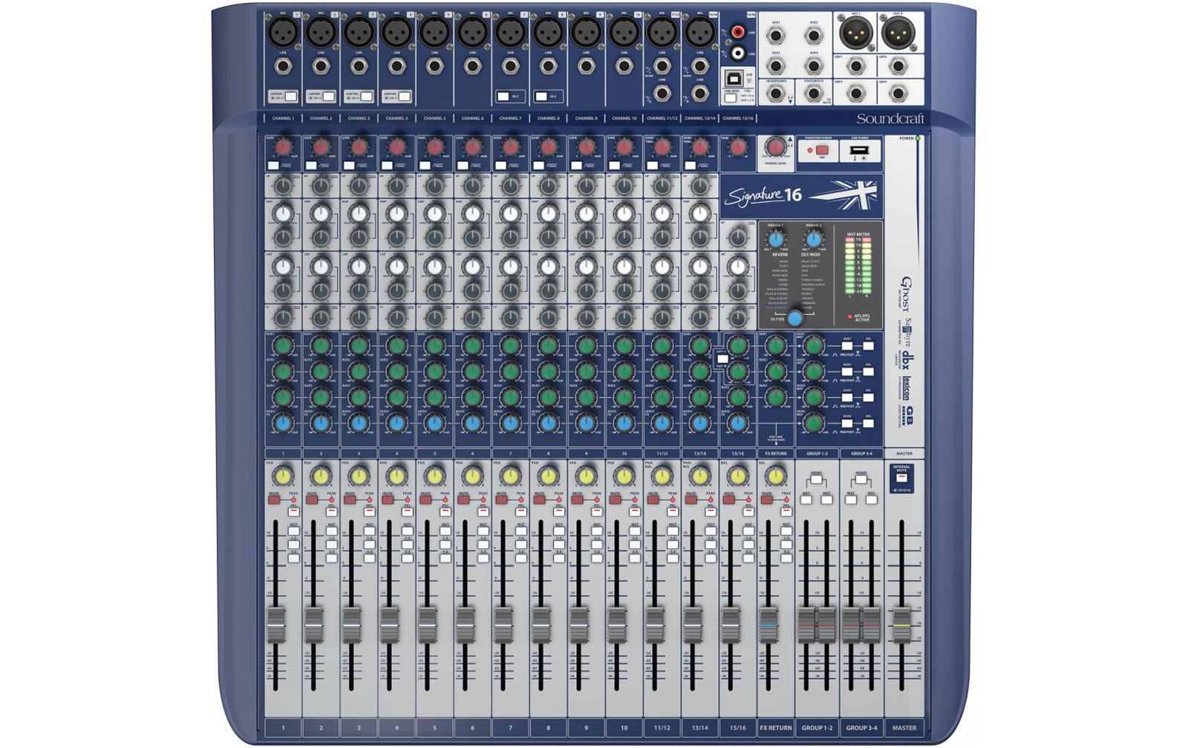Viewport: 1188px width, 748px height.
Task: Click the FX RETURN bottom strip label
Action: click(775, 728)
